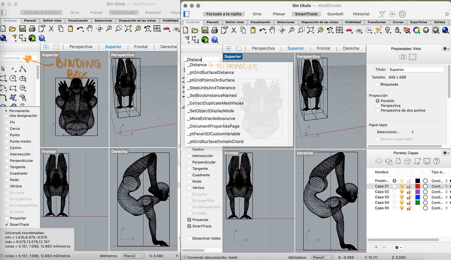This screenshot has height=260, width=451.
Task: Click Rotate view icon in right window
Action: coord(282,30)
